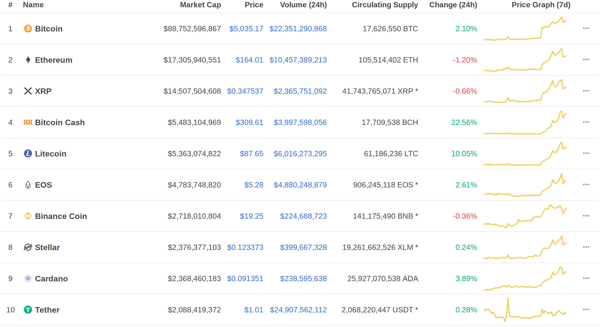Open the three-dot menu for Cardano row

point(586,278)
